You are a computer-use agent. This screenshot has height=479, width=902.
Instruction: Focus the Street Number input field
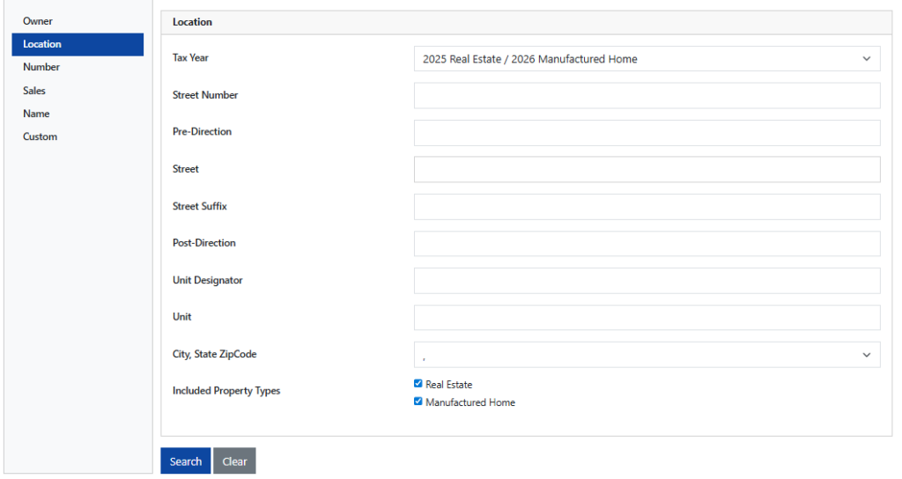[x=647, y=96]
